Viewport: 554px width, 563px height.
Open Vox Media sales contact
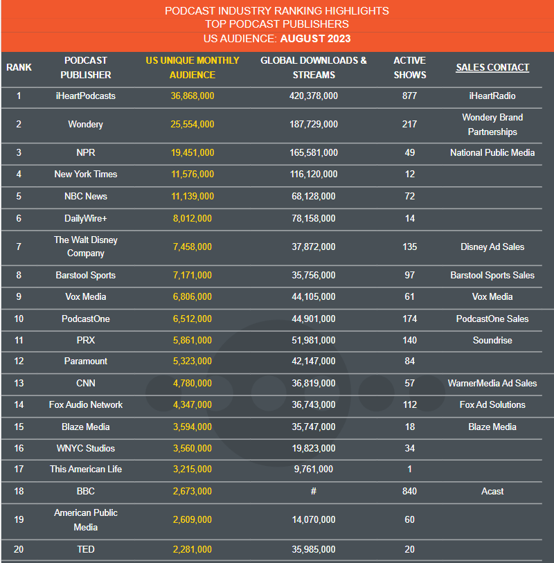[x=492, y=296]
